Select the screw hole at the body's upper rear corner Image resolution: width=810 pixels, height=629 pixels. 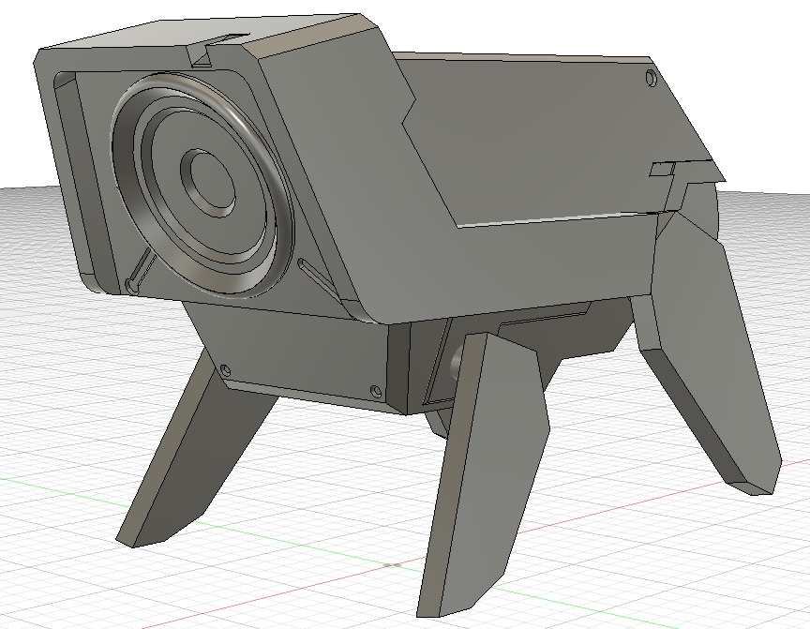[652, 79]
